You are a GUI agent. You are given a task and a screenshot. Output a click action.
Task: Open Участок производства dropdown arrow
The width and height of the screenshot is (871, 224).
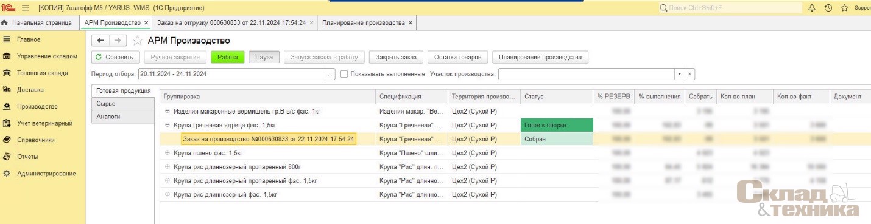tap(679, 74)
